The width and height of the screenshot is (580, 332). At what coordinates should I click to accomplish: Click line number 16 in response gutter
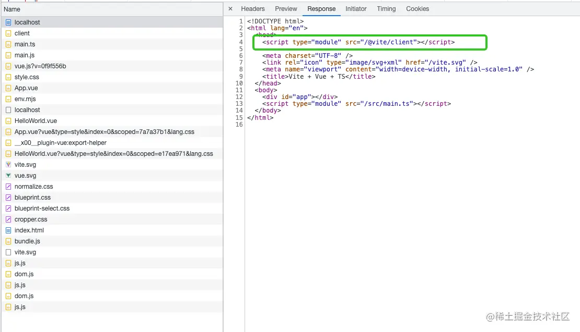tap(239, 125)
